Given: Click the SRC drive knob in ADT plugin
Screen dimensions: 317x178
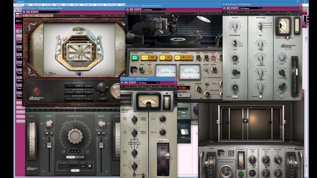Looking at the screenshot, I should [49, 124].
